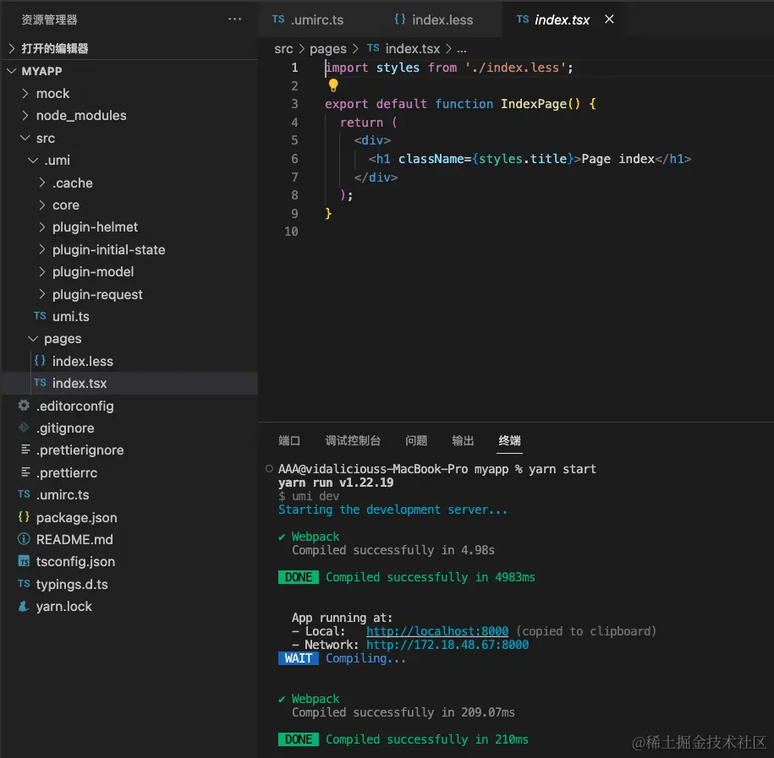Click the lightbulb quick-fix icon on line 2
The height and width of the screenshot is (758, 774).
click(333, 85)
